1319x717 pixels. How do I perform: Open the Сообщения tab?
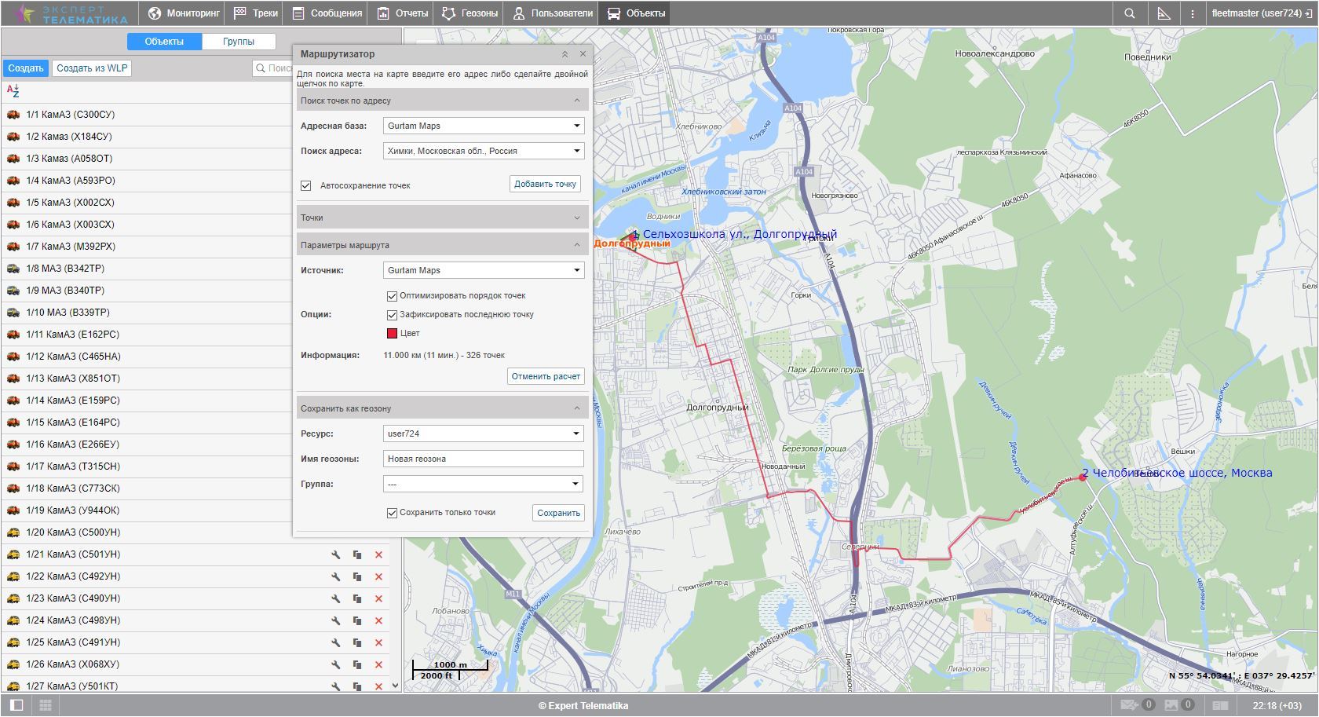327,13
